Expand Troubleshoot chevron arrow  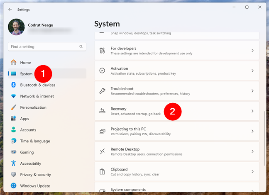(x=252, y=91)
